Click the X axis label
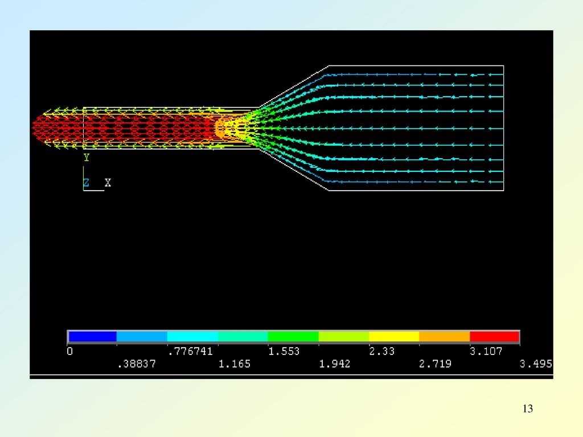Viewport: 583px width, 437px height. [x=108, y=183]
